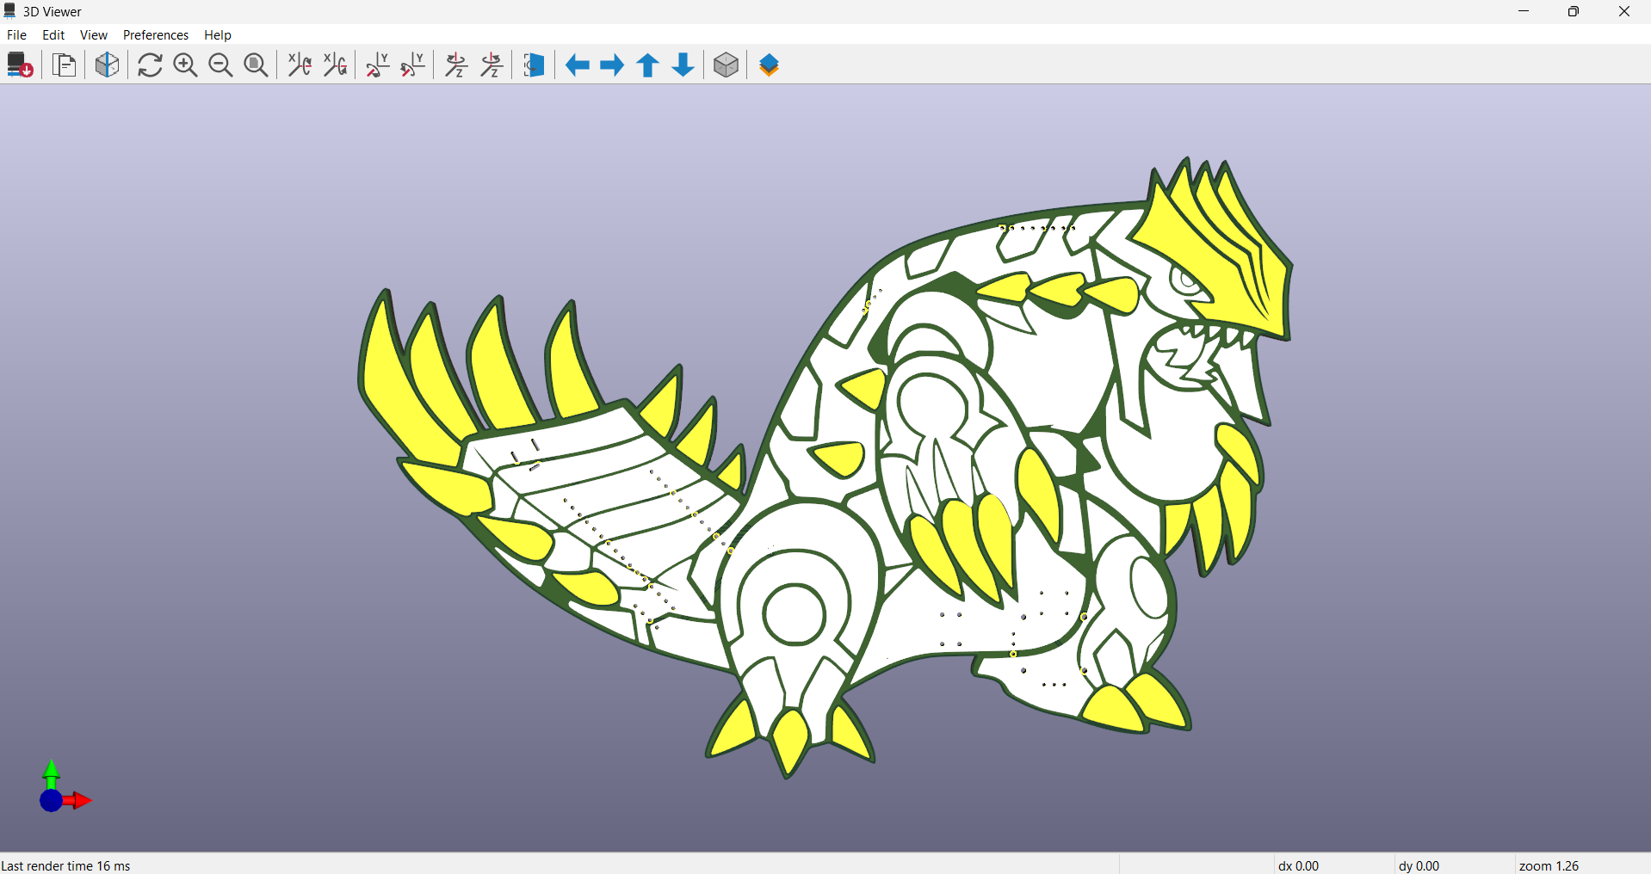Zoom in using the magnifier plus icon
1651x874 pixels.
tap(185, 65)
